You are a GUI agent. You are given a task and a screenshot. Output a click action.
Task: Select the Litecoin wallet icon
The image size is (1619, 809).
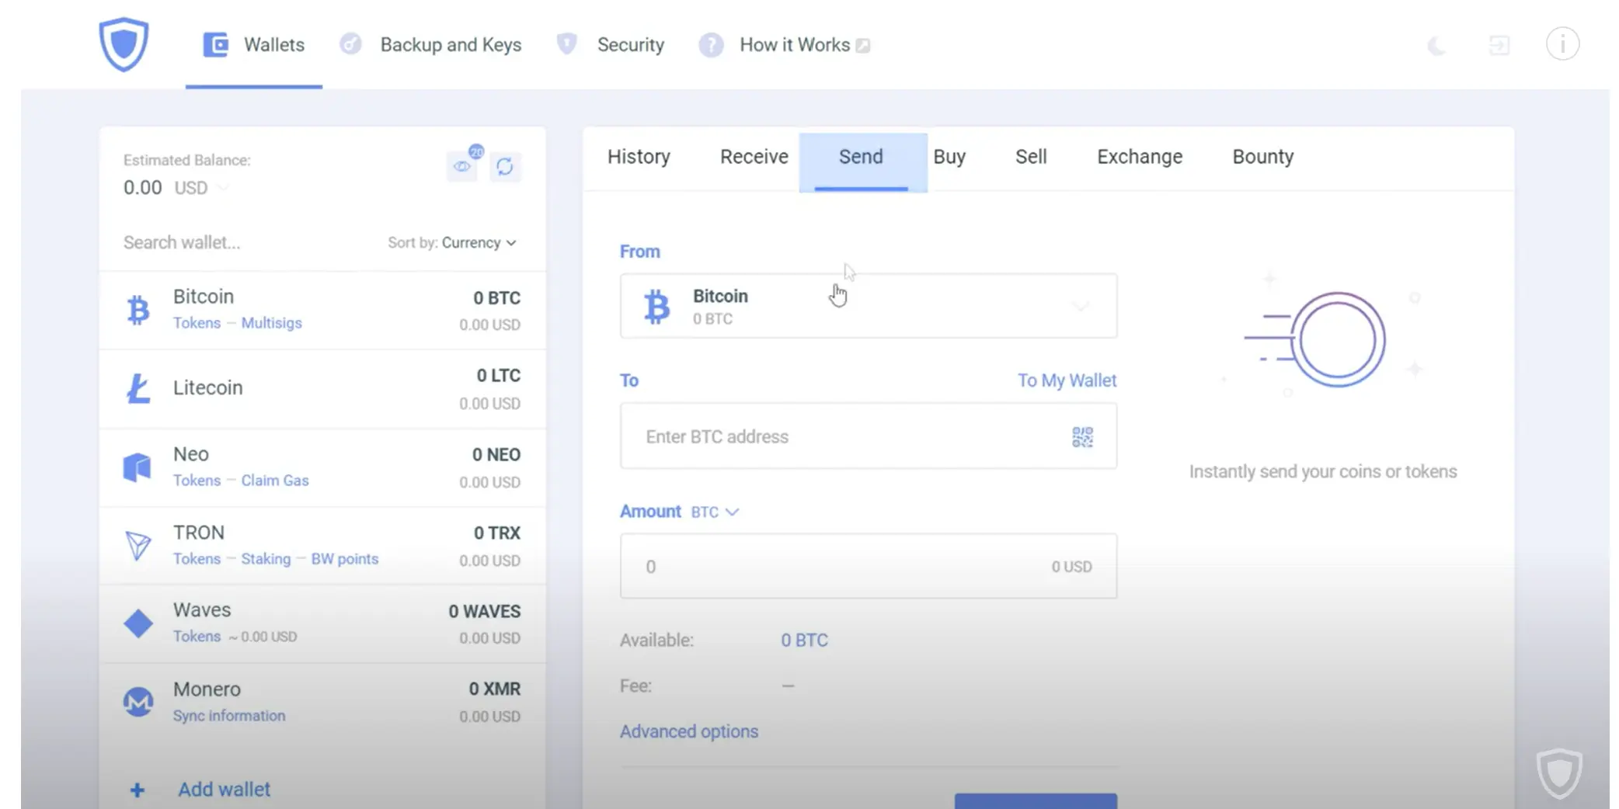pos(138,388)
